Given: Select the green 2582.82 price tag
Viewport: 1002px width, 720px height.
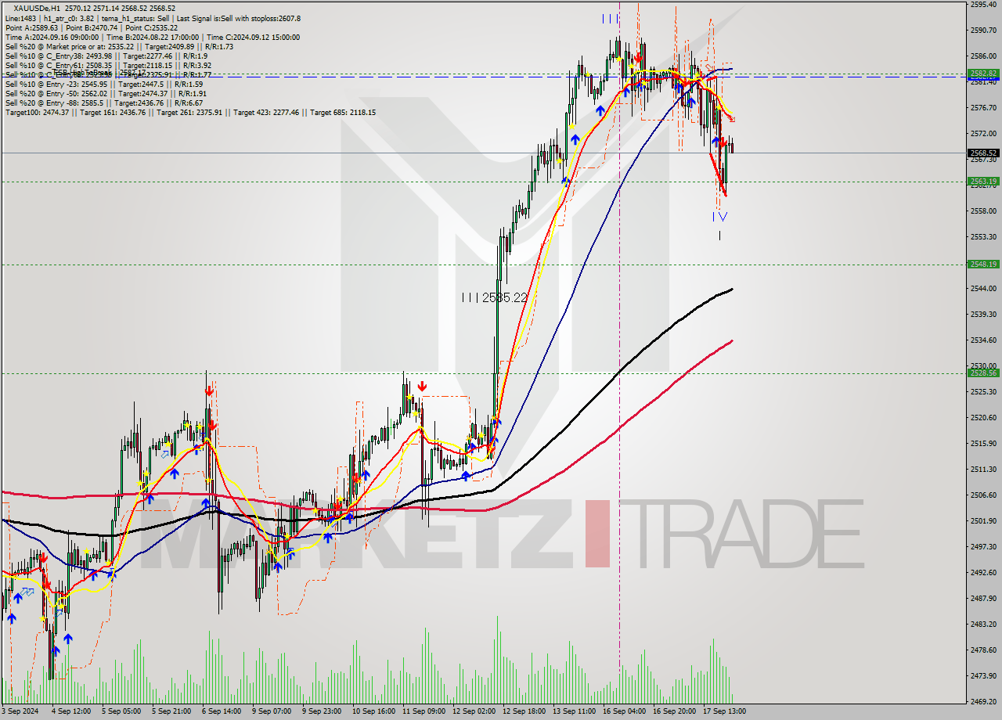Looking at the screenshot, I should tap(983, 74).
